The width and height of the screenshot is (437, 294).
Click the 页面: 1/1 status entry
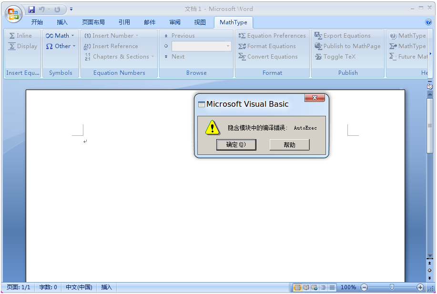click(x=19, y=287)
